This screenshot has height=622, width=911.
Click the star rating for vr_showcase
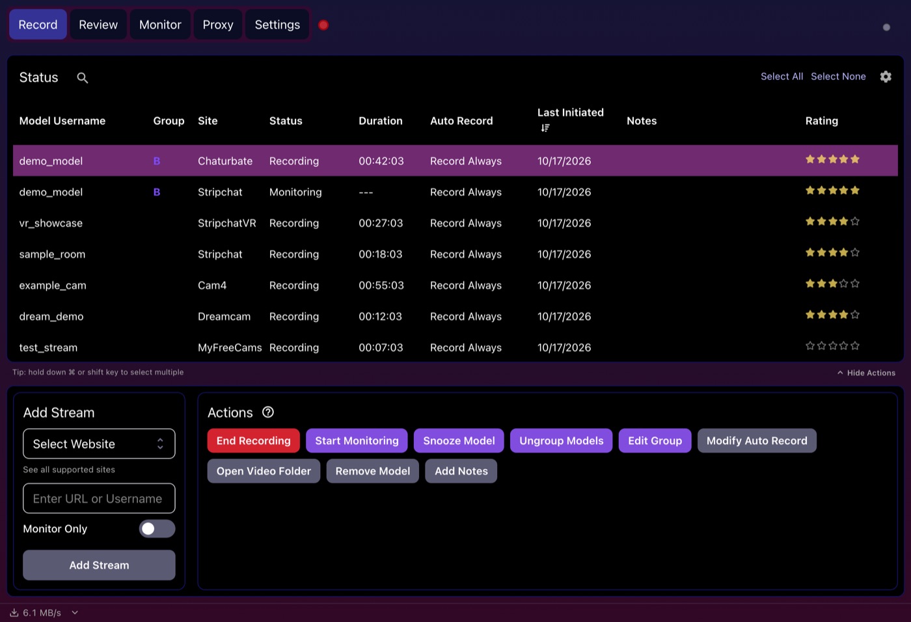coord(832,221)
